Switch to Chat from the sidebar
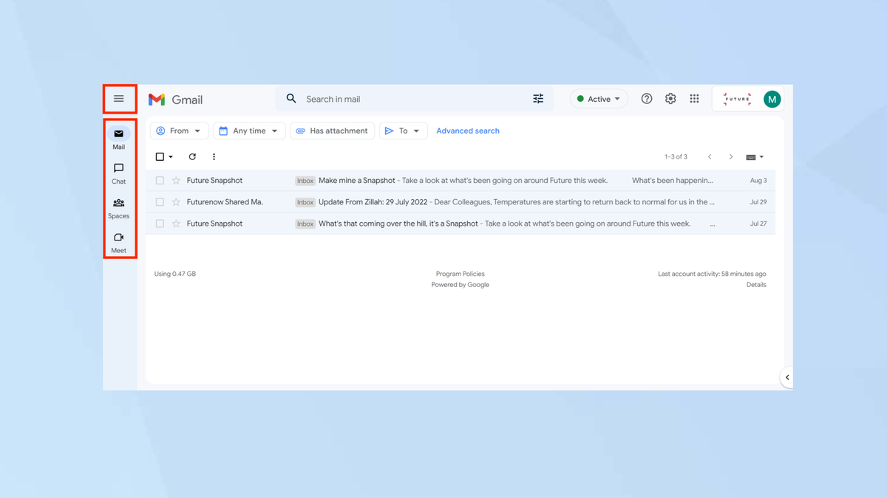887x498 pixels. click(x=118, y=173)
